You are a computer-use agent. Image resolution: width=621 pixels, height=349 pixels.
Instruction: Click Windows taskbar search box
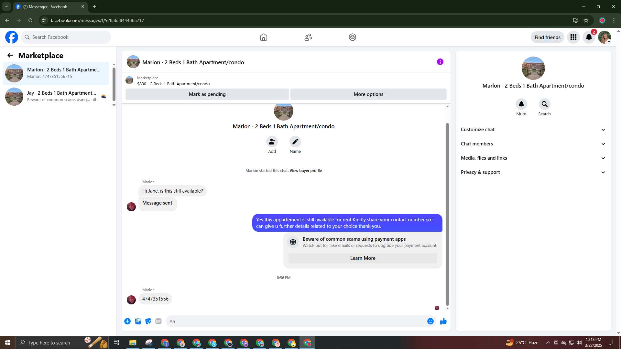tap(62, 343)
